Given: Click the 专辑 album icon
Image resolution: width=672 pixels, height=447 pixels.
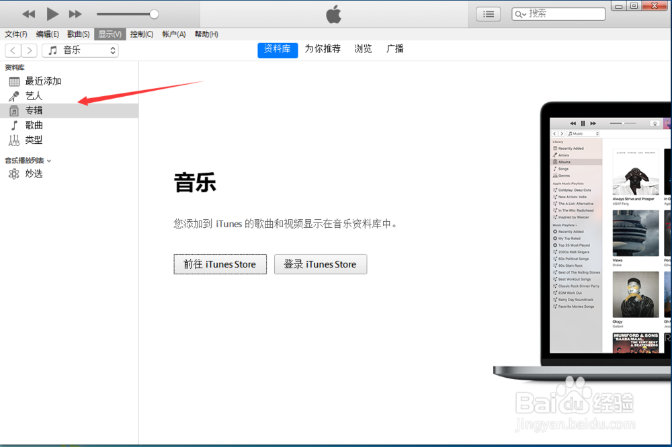Looking at the screenshot, I should tap(14, 110).
